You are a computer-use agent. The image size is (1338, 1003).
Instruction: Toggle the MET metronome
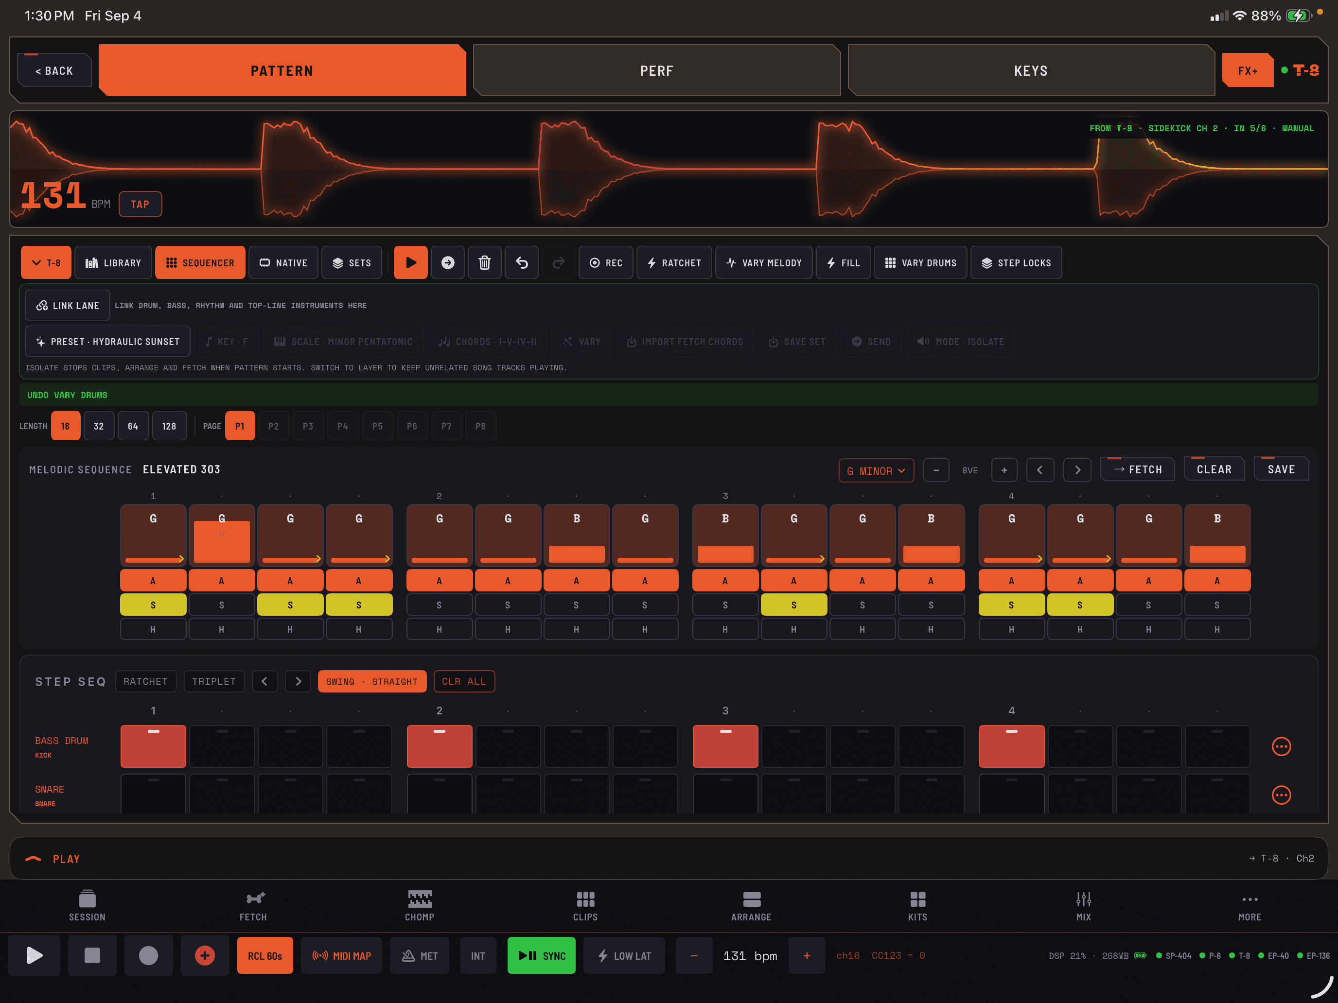pos(419,955)
